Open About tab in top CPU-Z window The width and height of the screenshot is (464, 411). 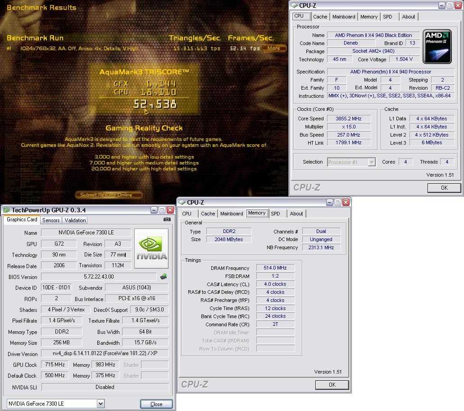pos(409,17)
